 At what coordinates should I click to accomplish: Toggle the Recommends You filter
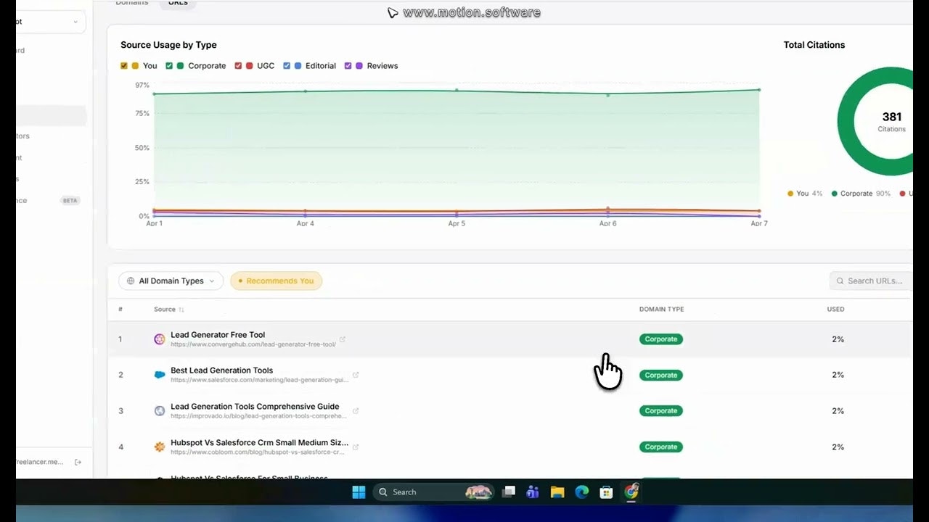tap(277, 281)
